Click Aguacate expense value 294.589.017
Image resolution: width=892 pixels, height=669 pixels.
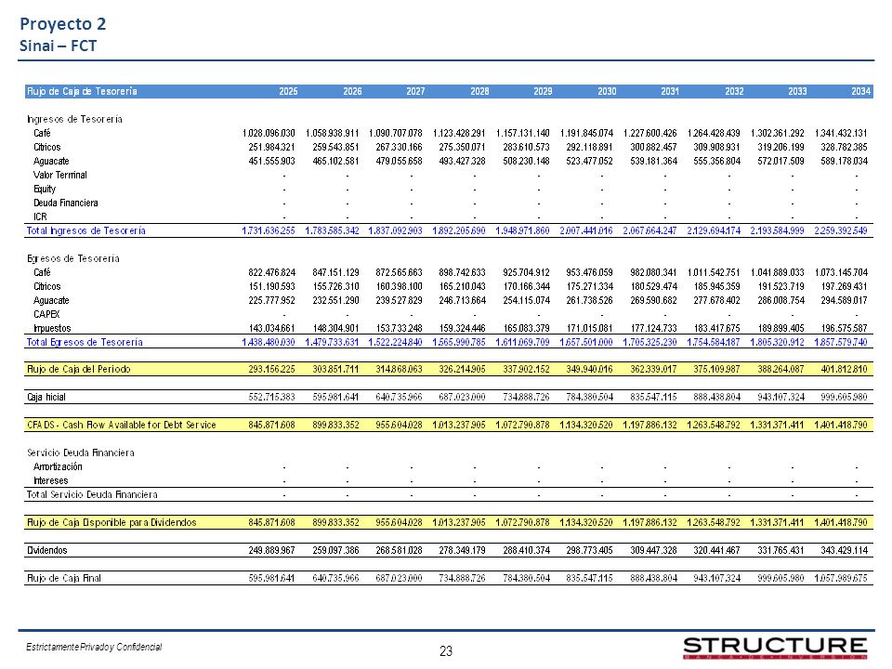[x=845, y=300]
